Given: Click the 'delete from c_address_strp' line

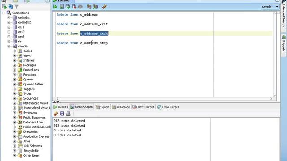Looking at the screenshot, I should click(82, 43).
